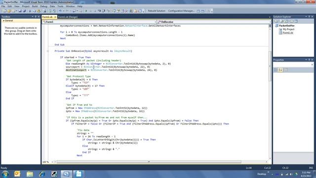Select My Project in Solution Explorer
The image size is (316, 178).
[x=288, y=29]
